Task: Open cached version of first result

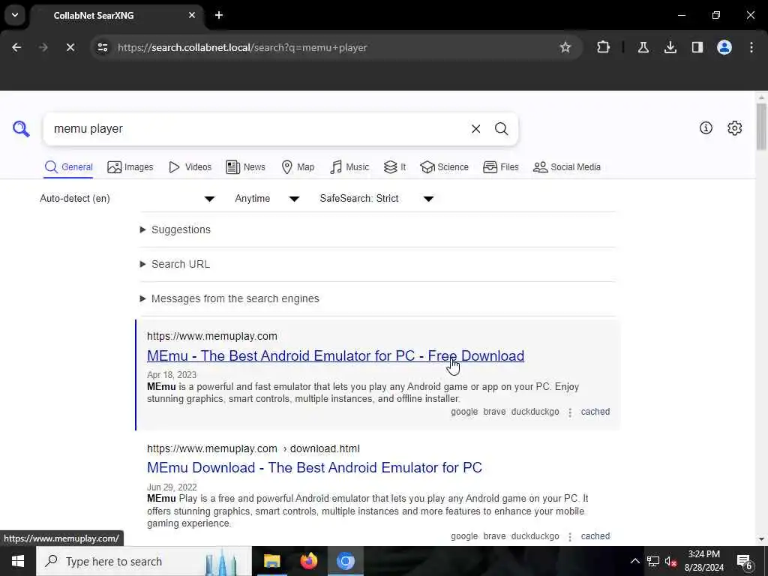Action: point(595,412)
